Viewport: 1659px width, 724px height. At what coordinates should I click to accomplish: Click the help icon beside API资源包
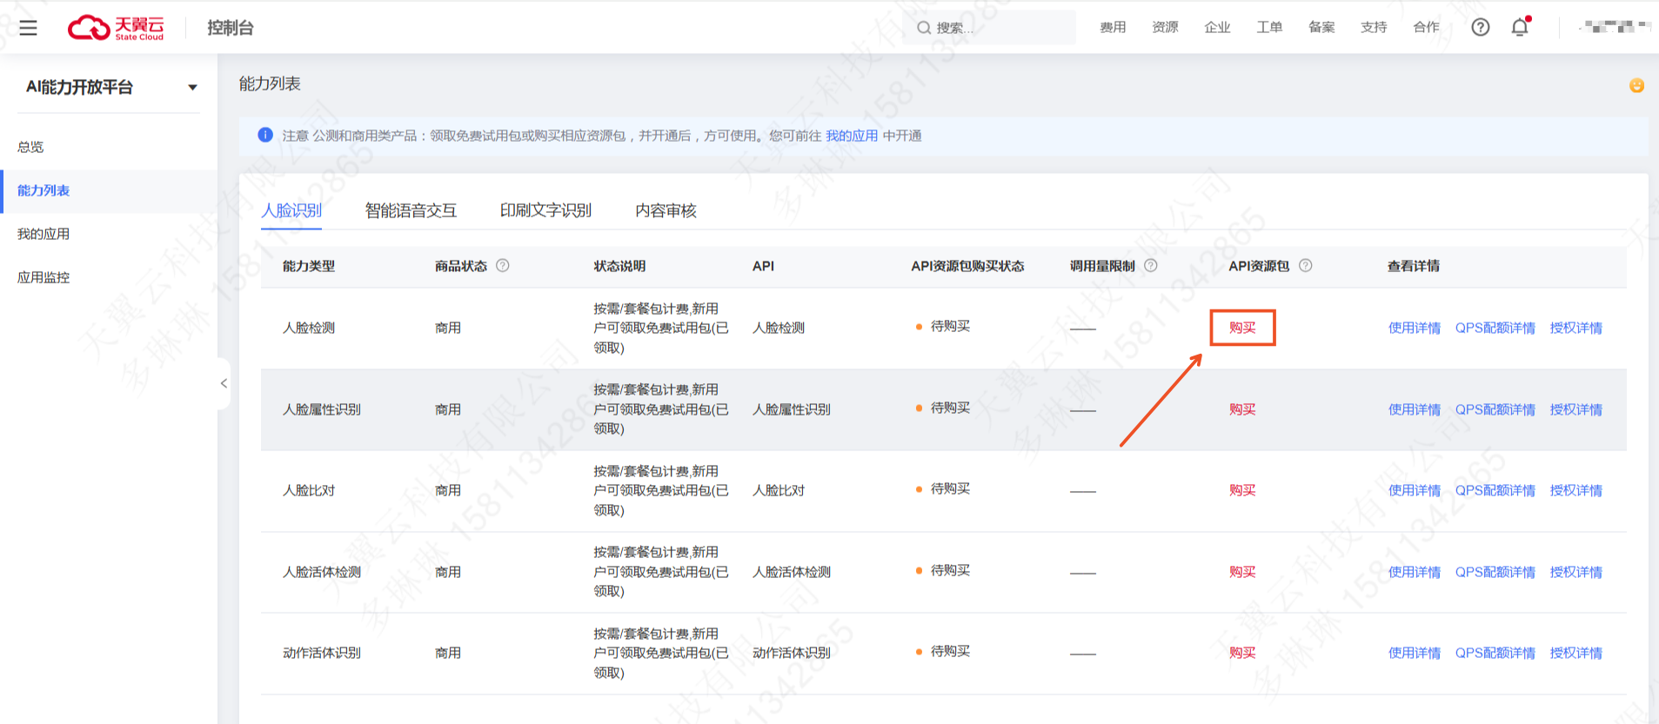(x=1306, y=266)
